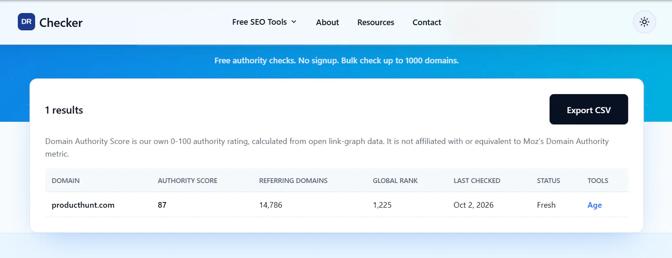Image resolution: width=672 pixels, height=258 pixels.
Task: Open the Age tool link for producthunt.com
Action: [595, 205]
